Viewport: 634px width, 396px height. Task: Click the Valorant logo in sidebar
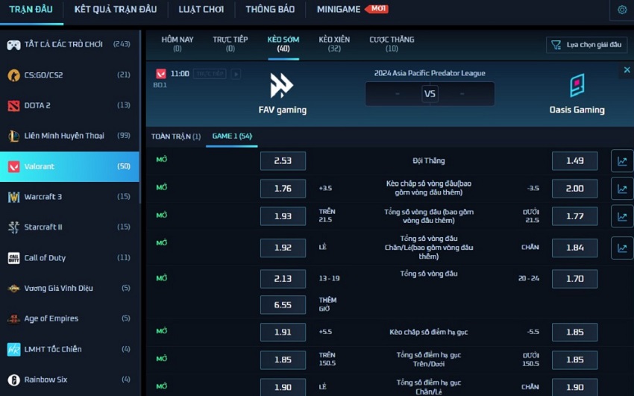pos(13,166)
